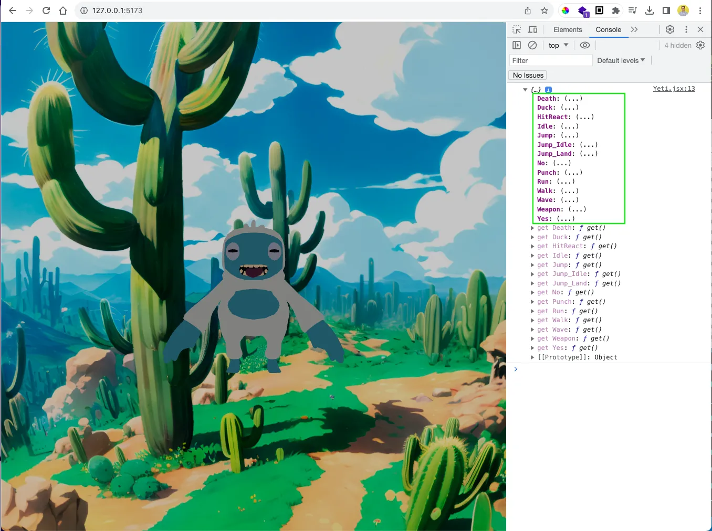Open the extension with badge 1
Viewport: 712px width, 531px height.
pos(583,11)
